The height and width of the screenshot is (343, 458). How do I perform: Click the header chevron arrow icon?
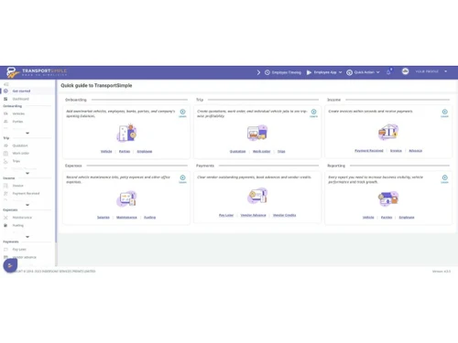point(258,72)
